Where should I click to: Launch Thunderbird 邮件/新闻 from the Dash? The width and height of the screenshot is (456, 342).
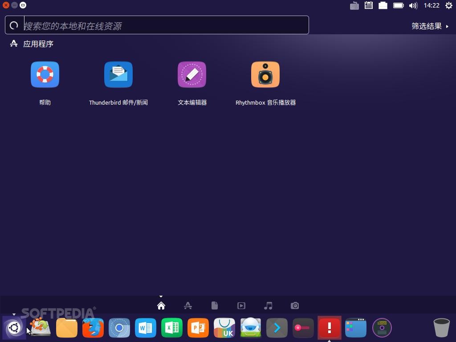click(118, 74)
